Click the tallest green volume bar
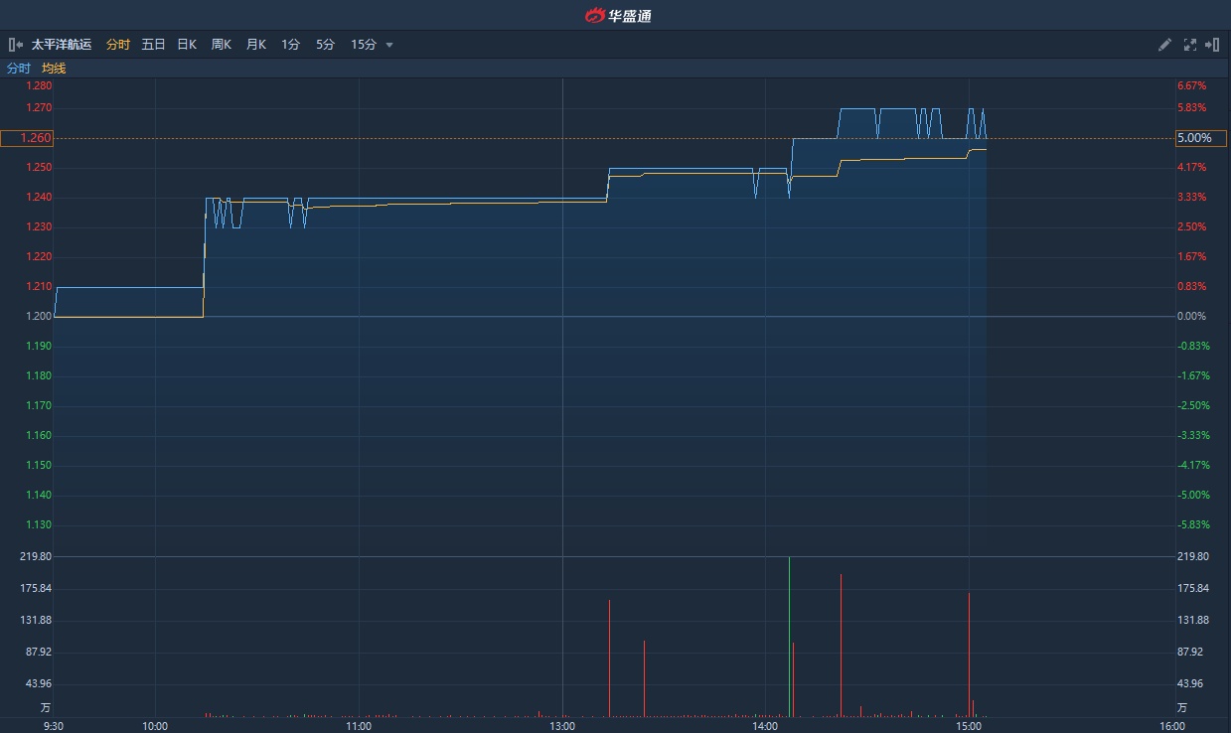Screen dimensions: 1231x733 (789, 636)
